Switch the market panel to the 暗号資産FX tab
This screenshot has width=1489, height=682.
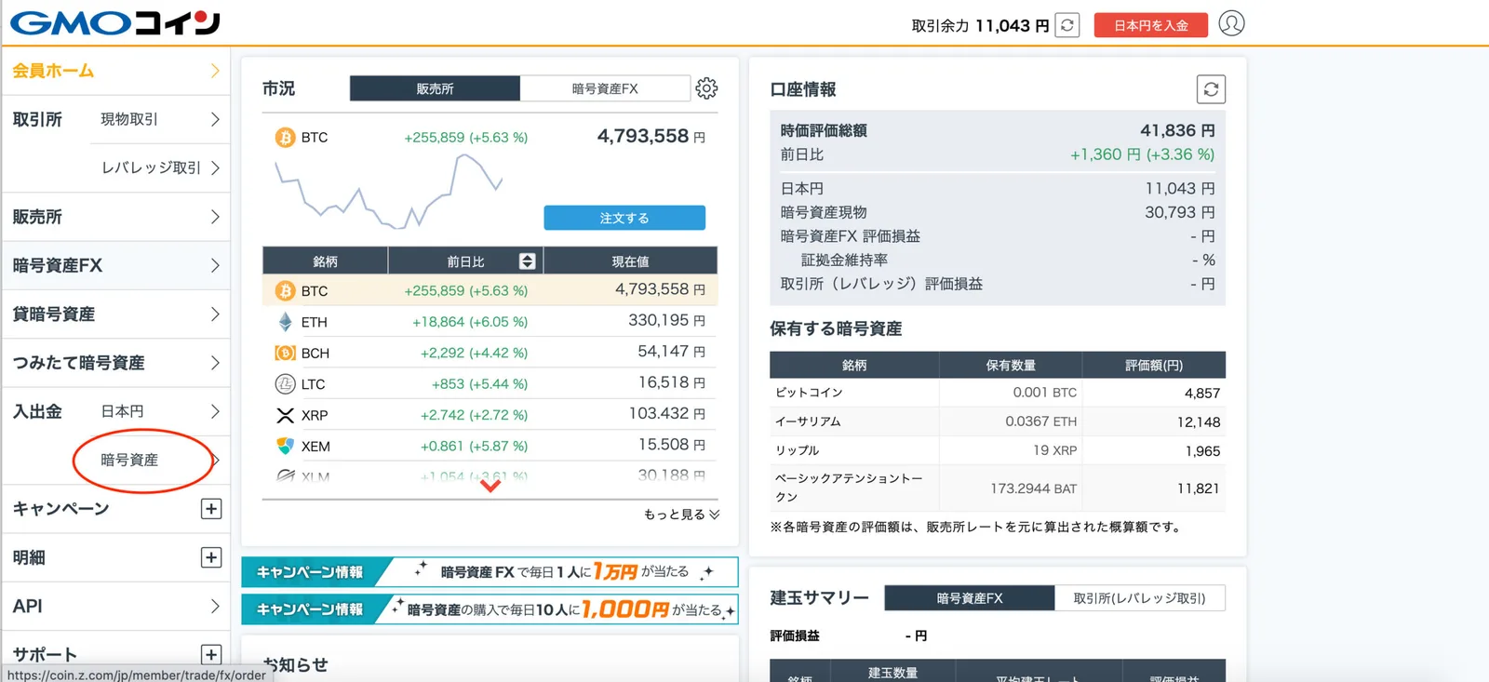point(605,88)
